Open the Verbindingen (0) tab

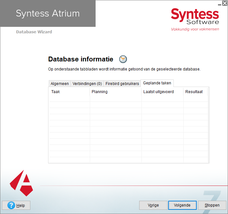coord(87,83)
